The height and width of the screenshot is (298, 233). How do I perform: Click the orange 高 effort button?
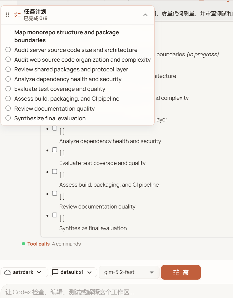(x=181, y=272)
